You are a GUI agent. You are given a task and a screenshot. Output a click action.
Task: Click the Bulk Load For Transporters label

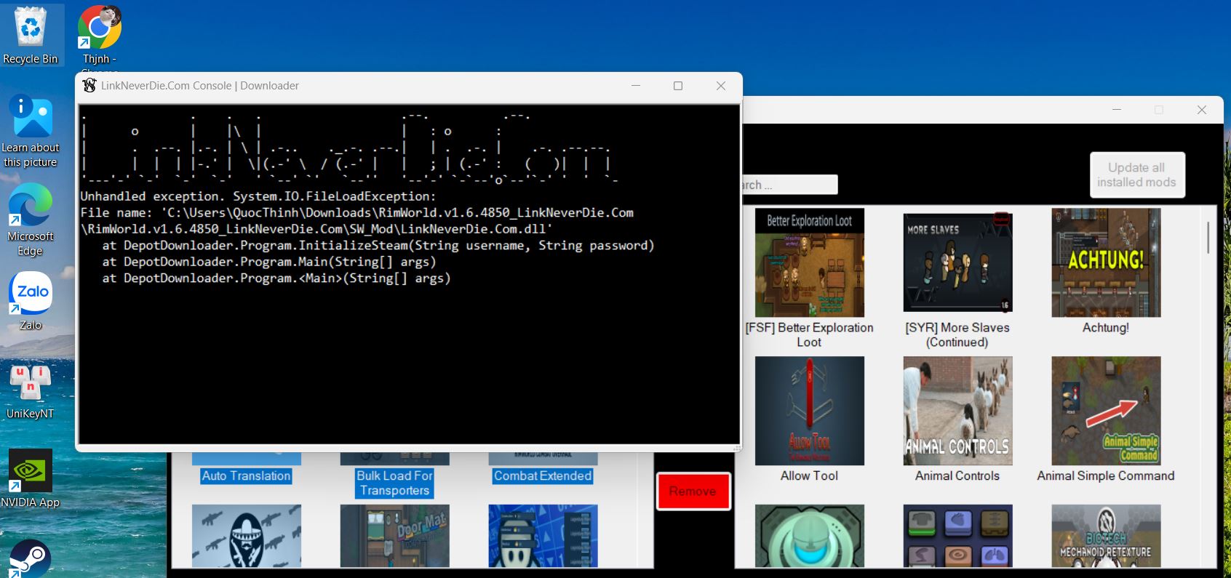coord(395,483)
